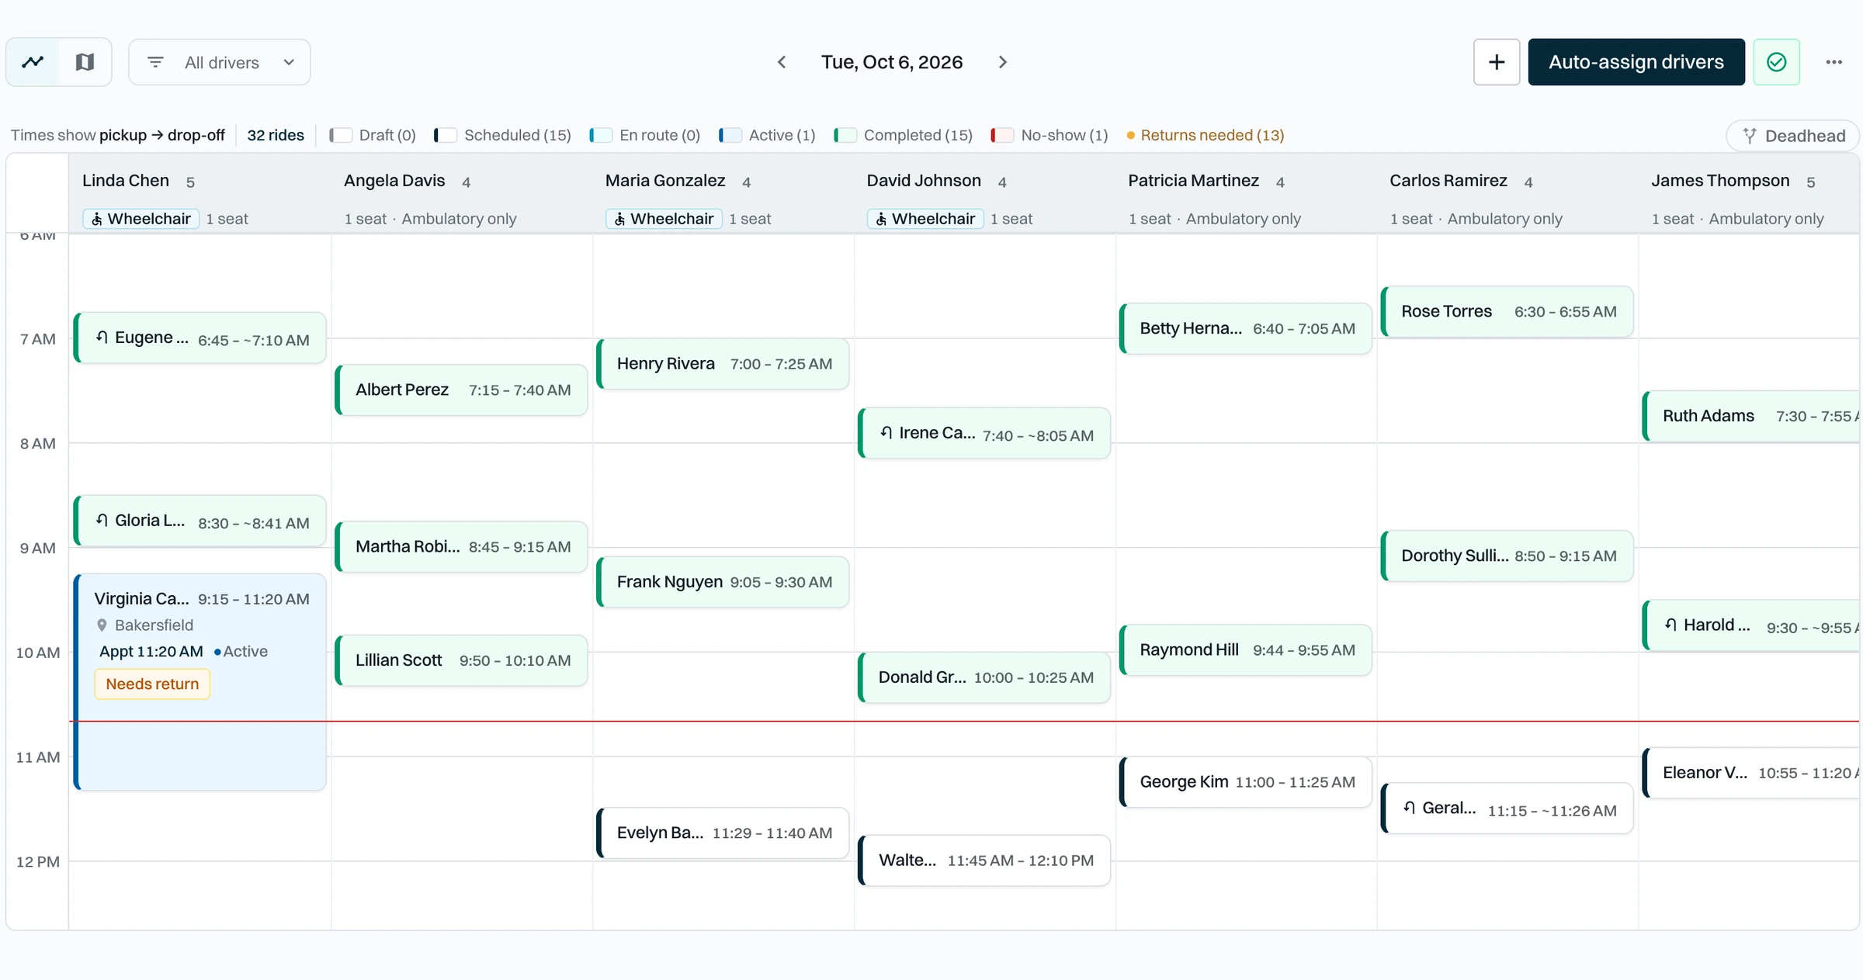Screen dimensions: 1863x980
Task: Switch to timeline view icon
Action: (33, 62)
